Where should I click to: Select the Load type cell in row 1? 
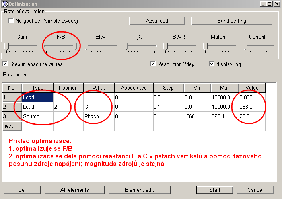tap(37, 97)
